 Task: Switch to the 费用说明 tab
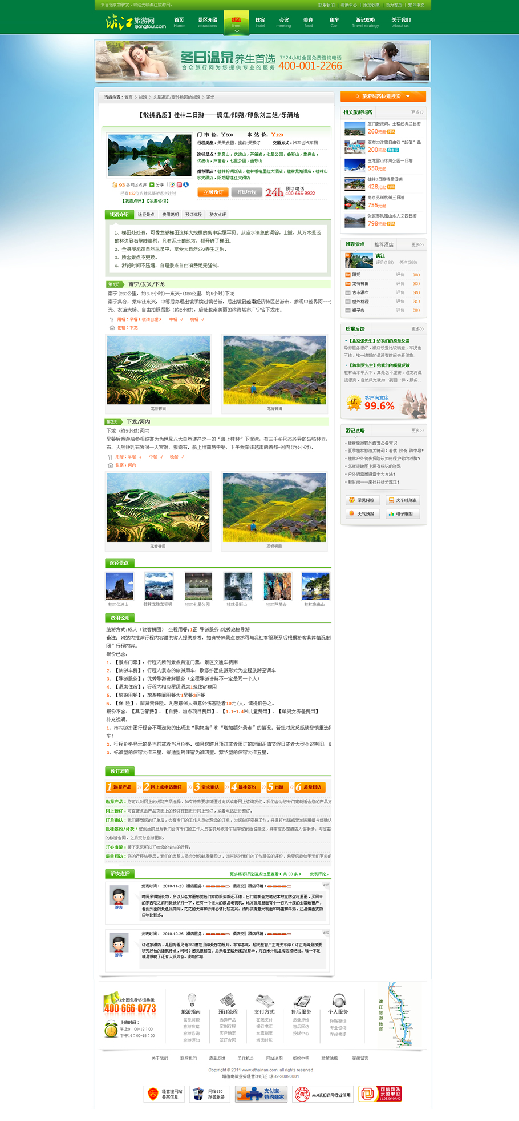(x=170, y=215)
